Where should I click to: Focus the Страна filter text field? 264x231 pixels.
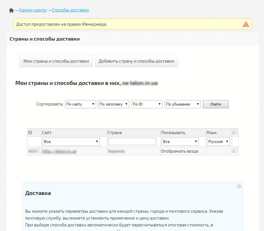132,142
